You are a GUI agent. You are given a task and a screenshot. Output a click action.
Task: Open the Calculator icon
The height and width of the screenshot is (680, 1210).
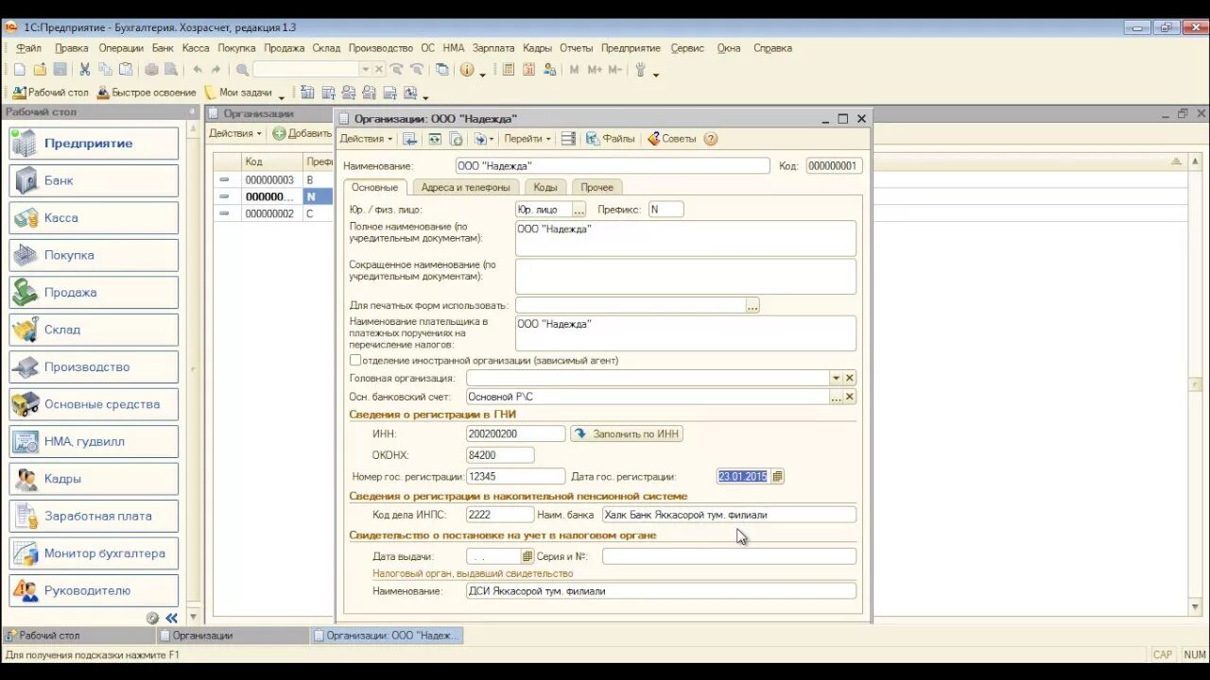508,70
